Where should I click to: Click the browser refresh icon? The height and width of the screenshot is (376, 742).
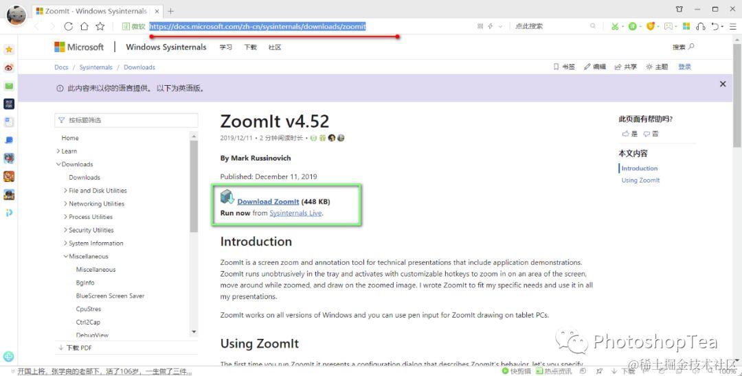[68, 27]
